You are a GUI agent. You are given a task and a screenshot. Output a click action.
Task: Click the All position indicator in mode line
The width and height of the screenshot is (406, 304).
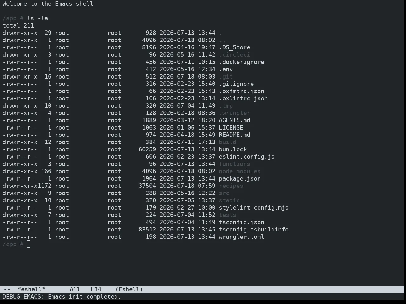tap(75, 289)
